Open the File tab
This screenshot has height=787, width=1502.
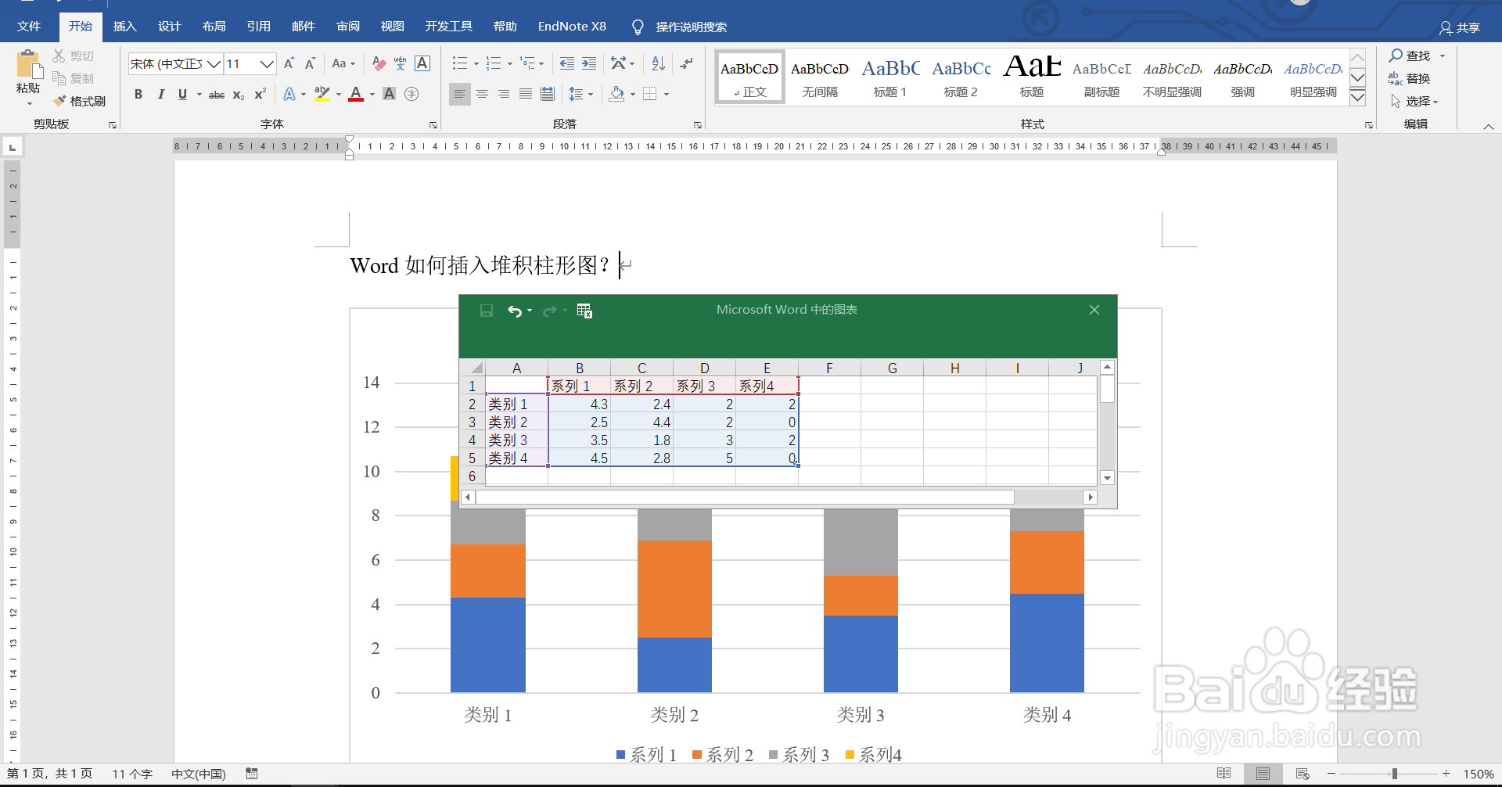point(29,27)
